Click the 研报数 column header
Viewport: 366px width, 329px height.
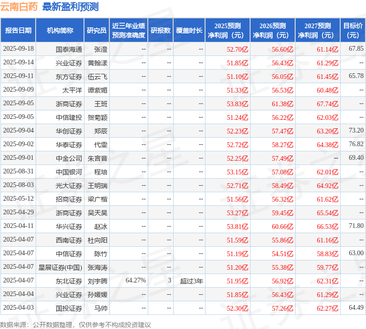click(160, 31)
